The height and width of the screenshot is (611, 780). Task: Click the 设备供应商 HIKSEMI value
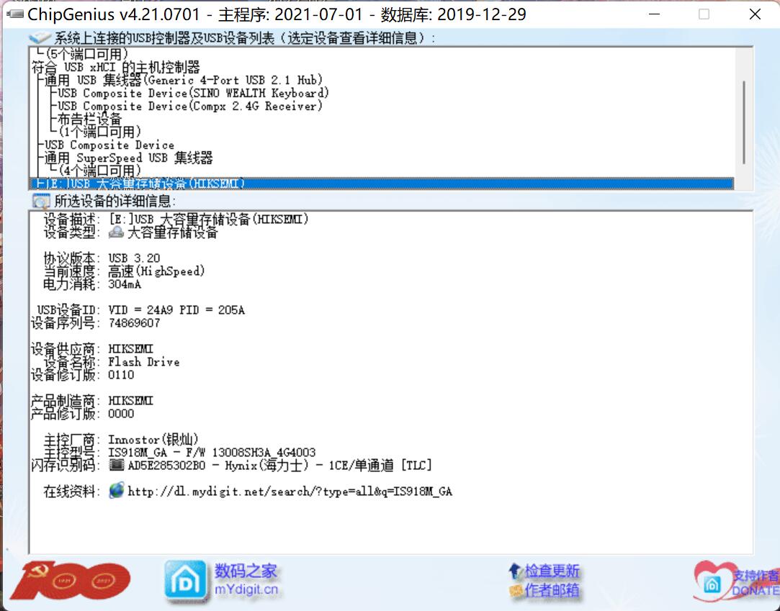[131, 349]
